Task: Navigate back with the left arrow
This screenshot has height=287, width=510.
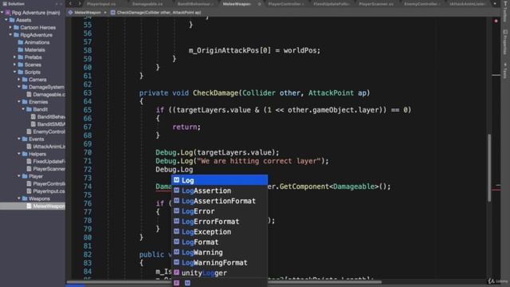Action: pos(71,3)
